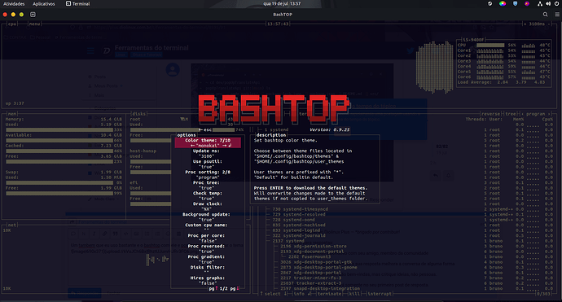
Task: Toggle the Proc tree option value
Action: click(x=208, y=188)
